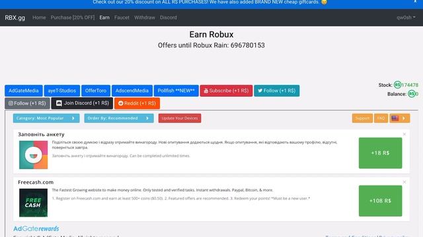
Task: Click the Free Cash logo thumbnail
Action: 33,203
